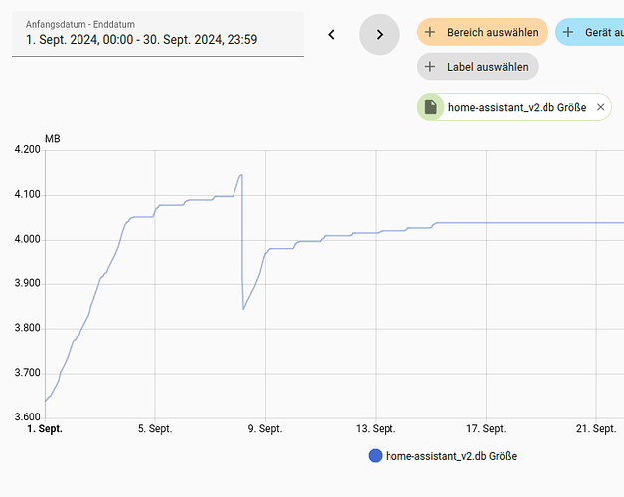Open the date range picker field
This screenshot has height=497, width=624.
[x=158, y=34]
